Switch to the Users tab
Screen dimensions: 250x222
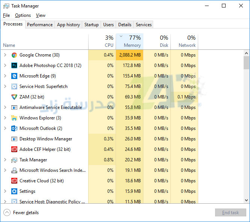pyautogui.click(x=108, y=25)
